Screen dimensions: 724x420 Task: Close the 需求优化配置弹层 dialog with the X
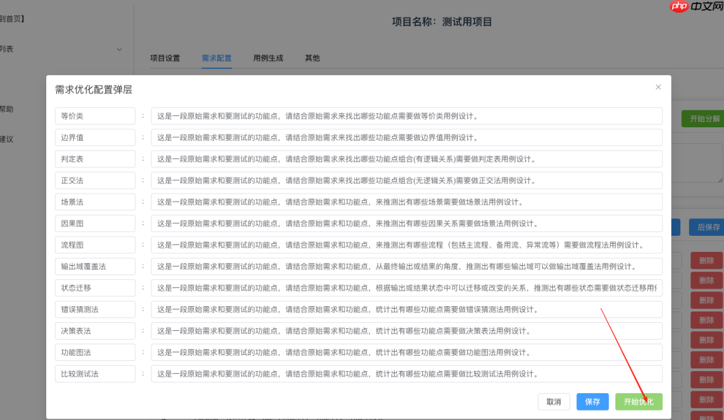(658, 87)
